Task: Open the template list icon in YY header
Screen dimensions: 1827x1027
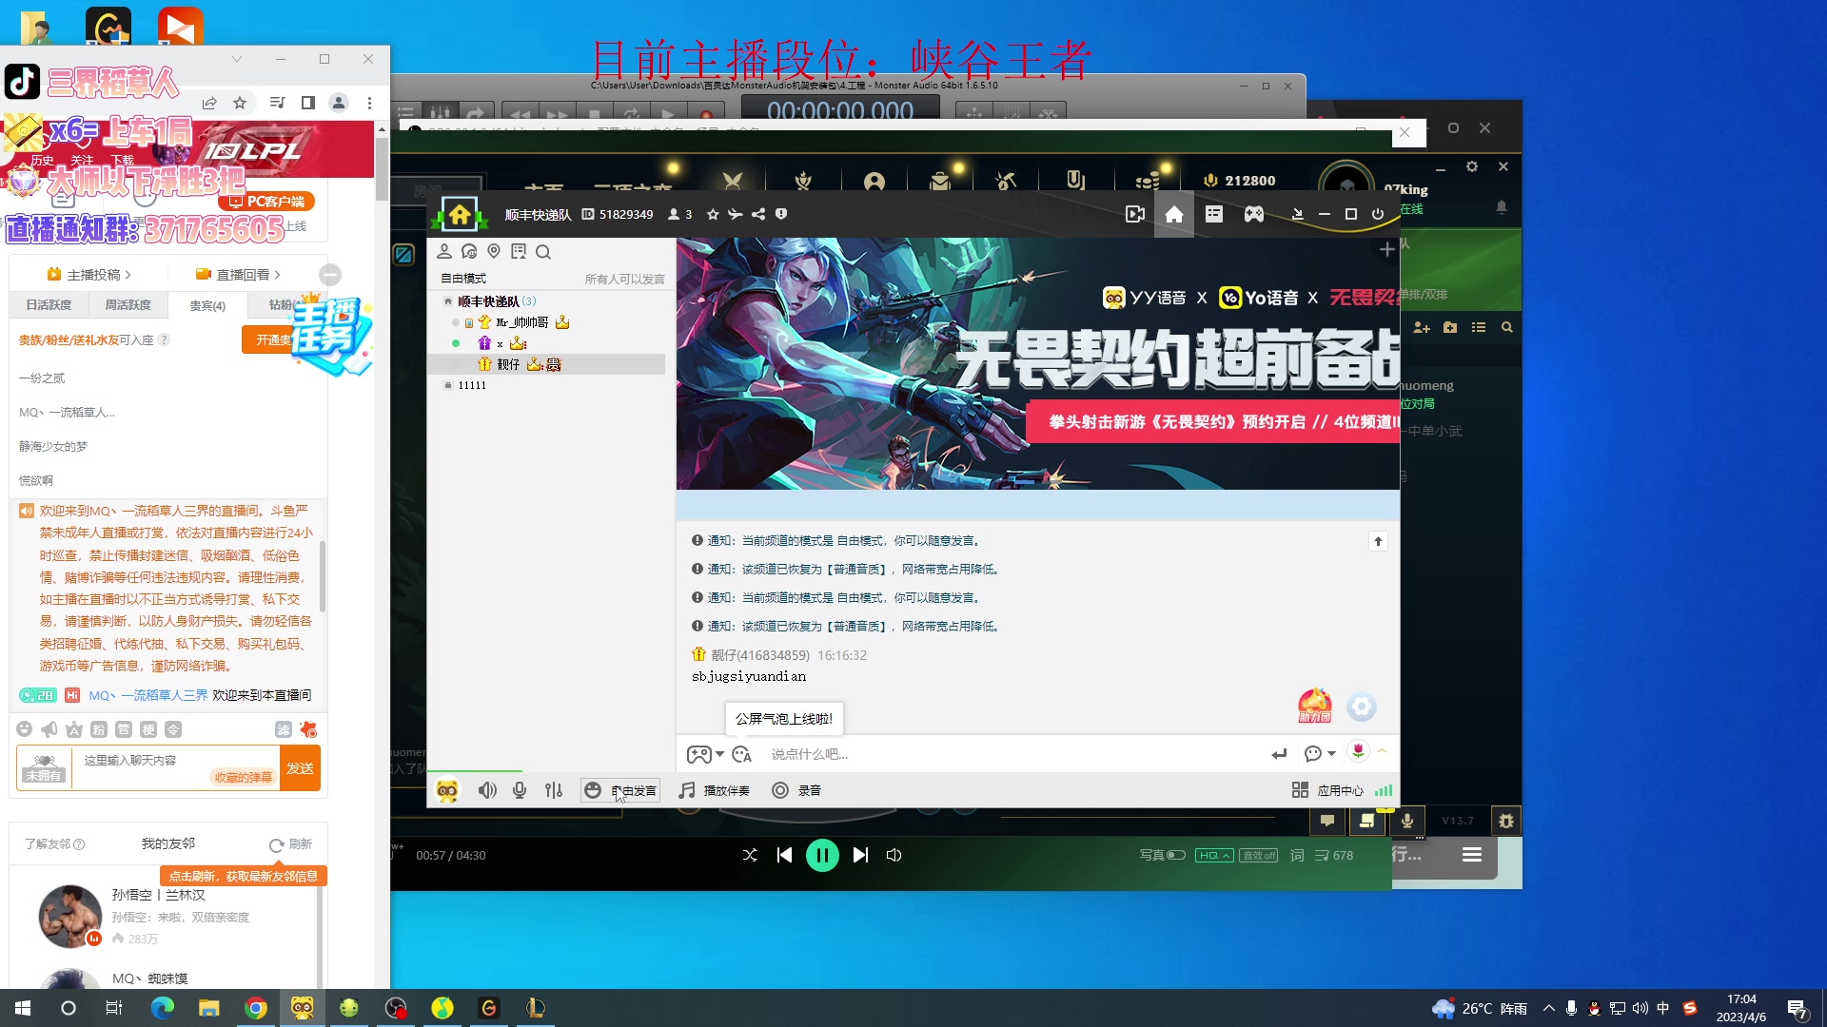Action: pyautogui.click(x=1214, y=215)
